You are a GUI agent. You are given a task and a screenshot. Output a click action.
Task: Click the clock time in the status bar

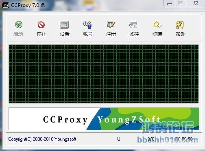(184, 139)
